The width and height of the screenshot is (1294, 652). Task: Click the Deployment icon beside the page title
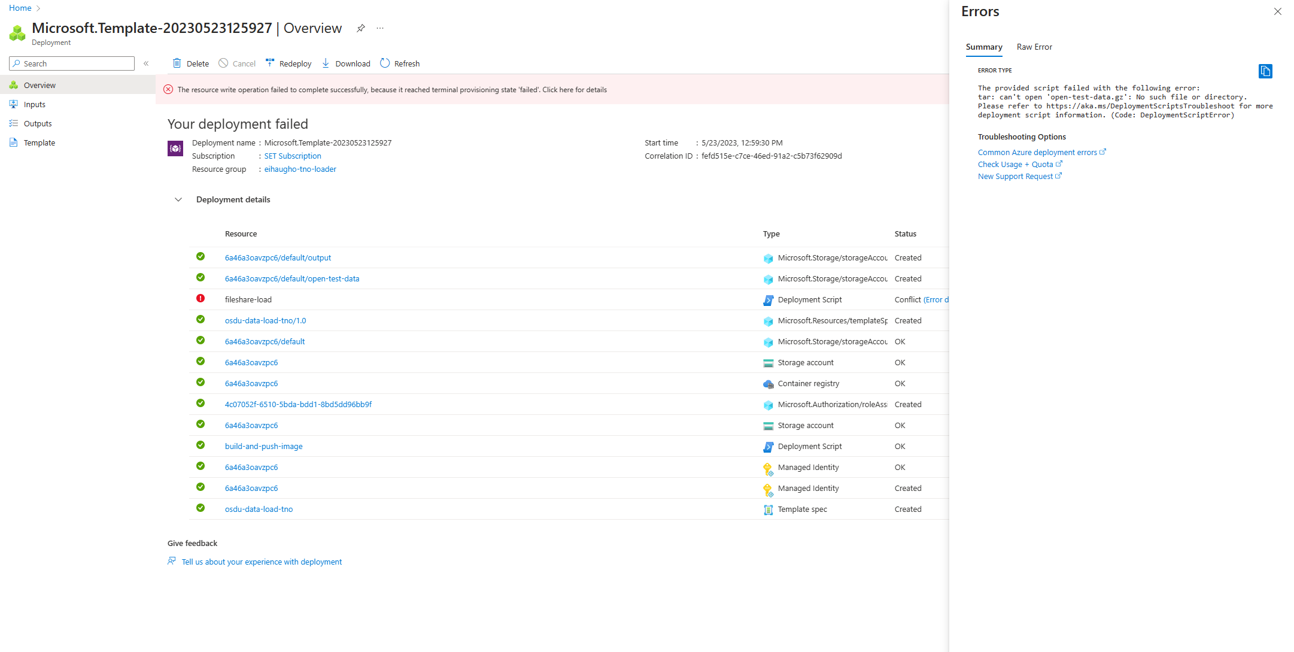coord(17,32)
